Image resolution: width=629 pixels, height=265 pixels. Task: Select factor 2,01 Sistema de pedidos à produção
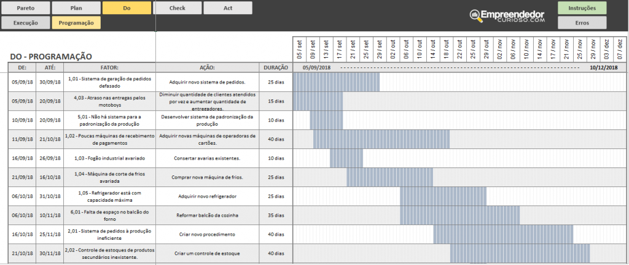click(109, 234)
